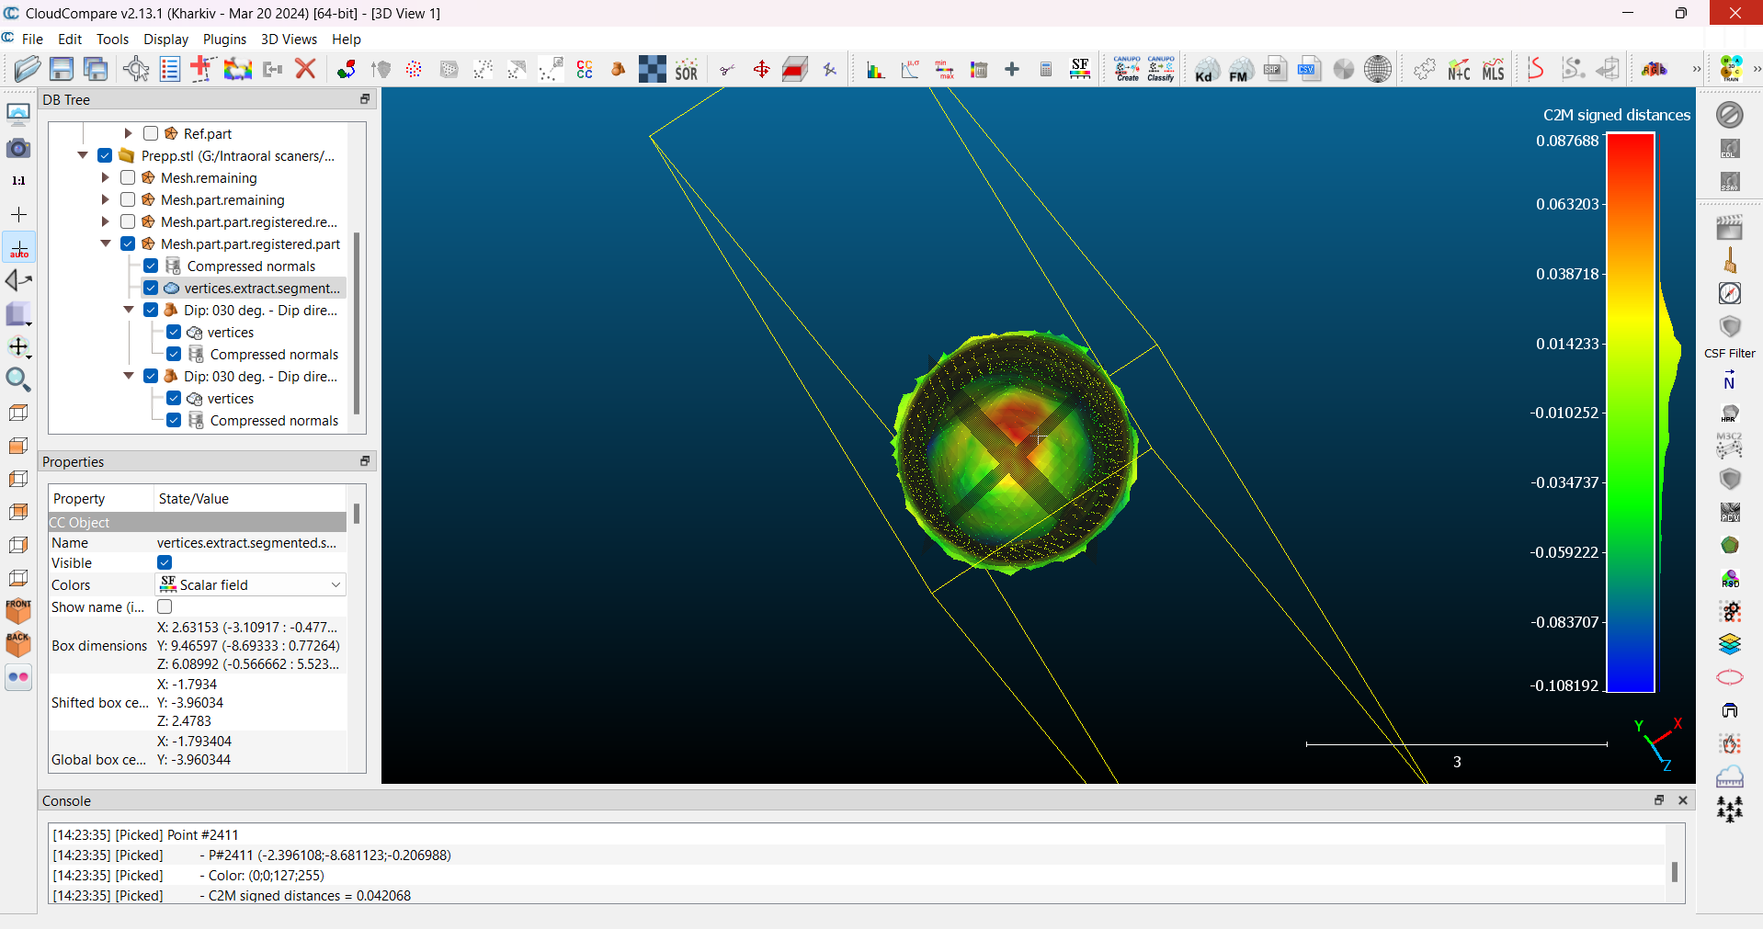Open the CANUPO Classify plugin
This screenshot has width=1763, height=929.
coord(1161,69)
